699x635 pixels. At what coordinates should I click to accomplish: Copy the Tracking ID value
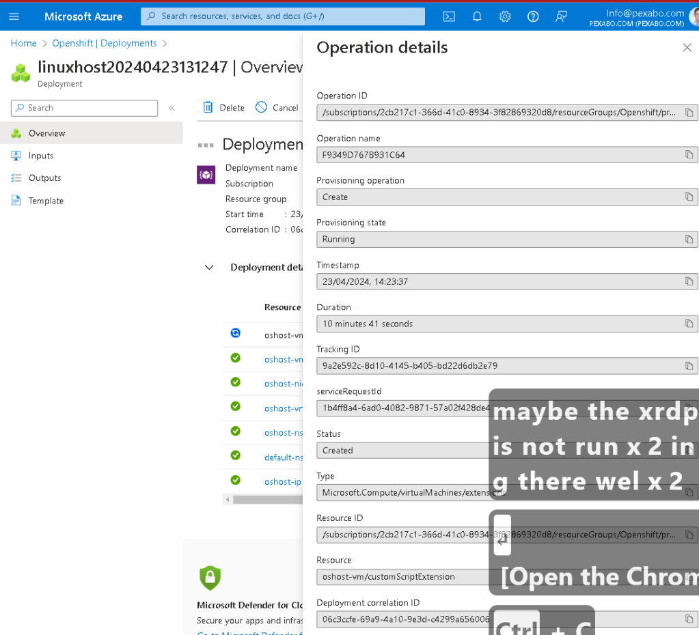tap(689, 366)
